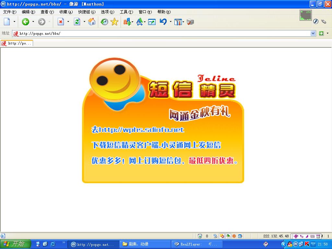Open the Back history dropdown arrow
This screenshot has height=249, width=332.
pyautogui.click(x=33, y=22)
